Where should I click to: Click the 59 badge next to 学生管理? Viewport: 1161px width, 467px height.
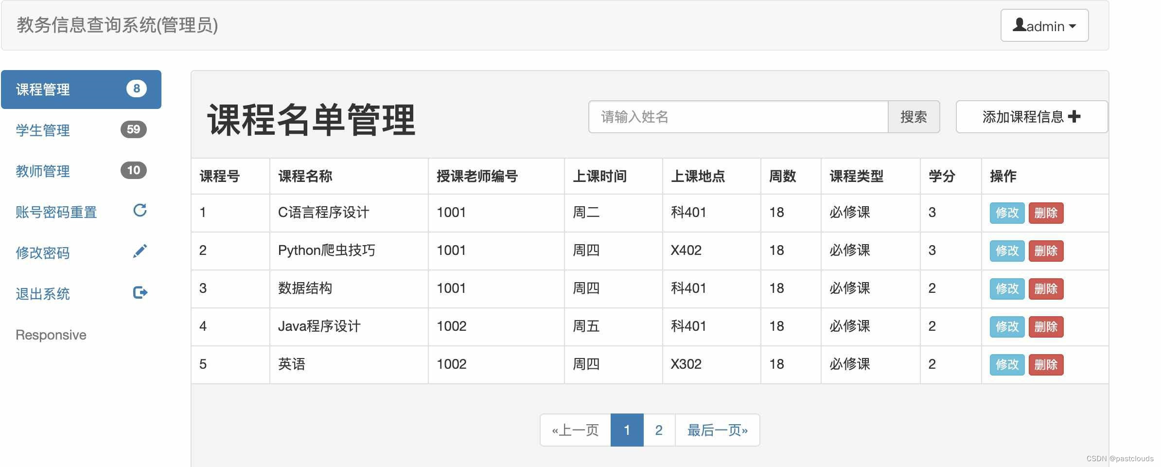tap(134, 129)
